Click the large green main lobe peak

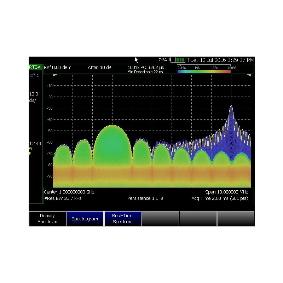click(x=112, y=126)
